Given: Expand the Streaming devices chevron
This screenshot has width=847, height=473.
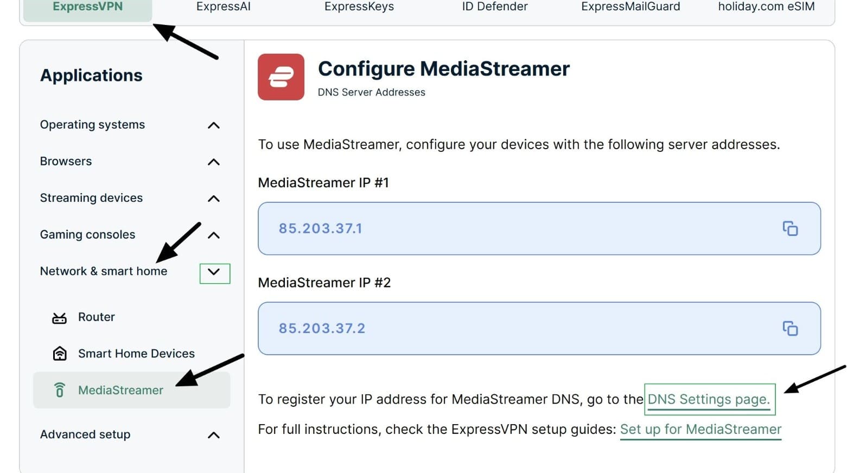Looking at the screenshot, I should tap(214, 199).
